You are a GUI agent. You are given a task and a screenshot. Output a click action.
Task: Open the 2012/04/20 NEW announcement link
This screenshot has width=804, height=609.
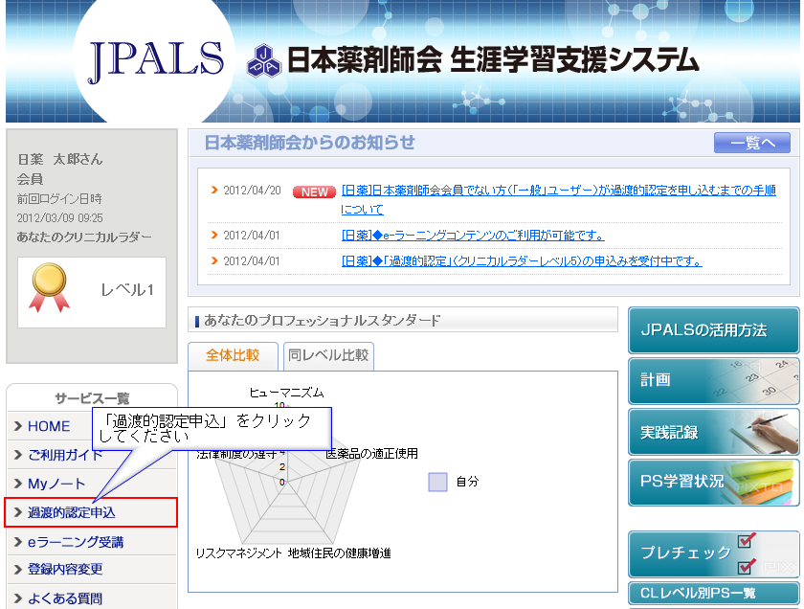point(558,199)
